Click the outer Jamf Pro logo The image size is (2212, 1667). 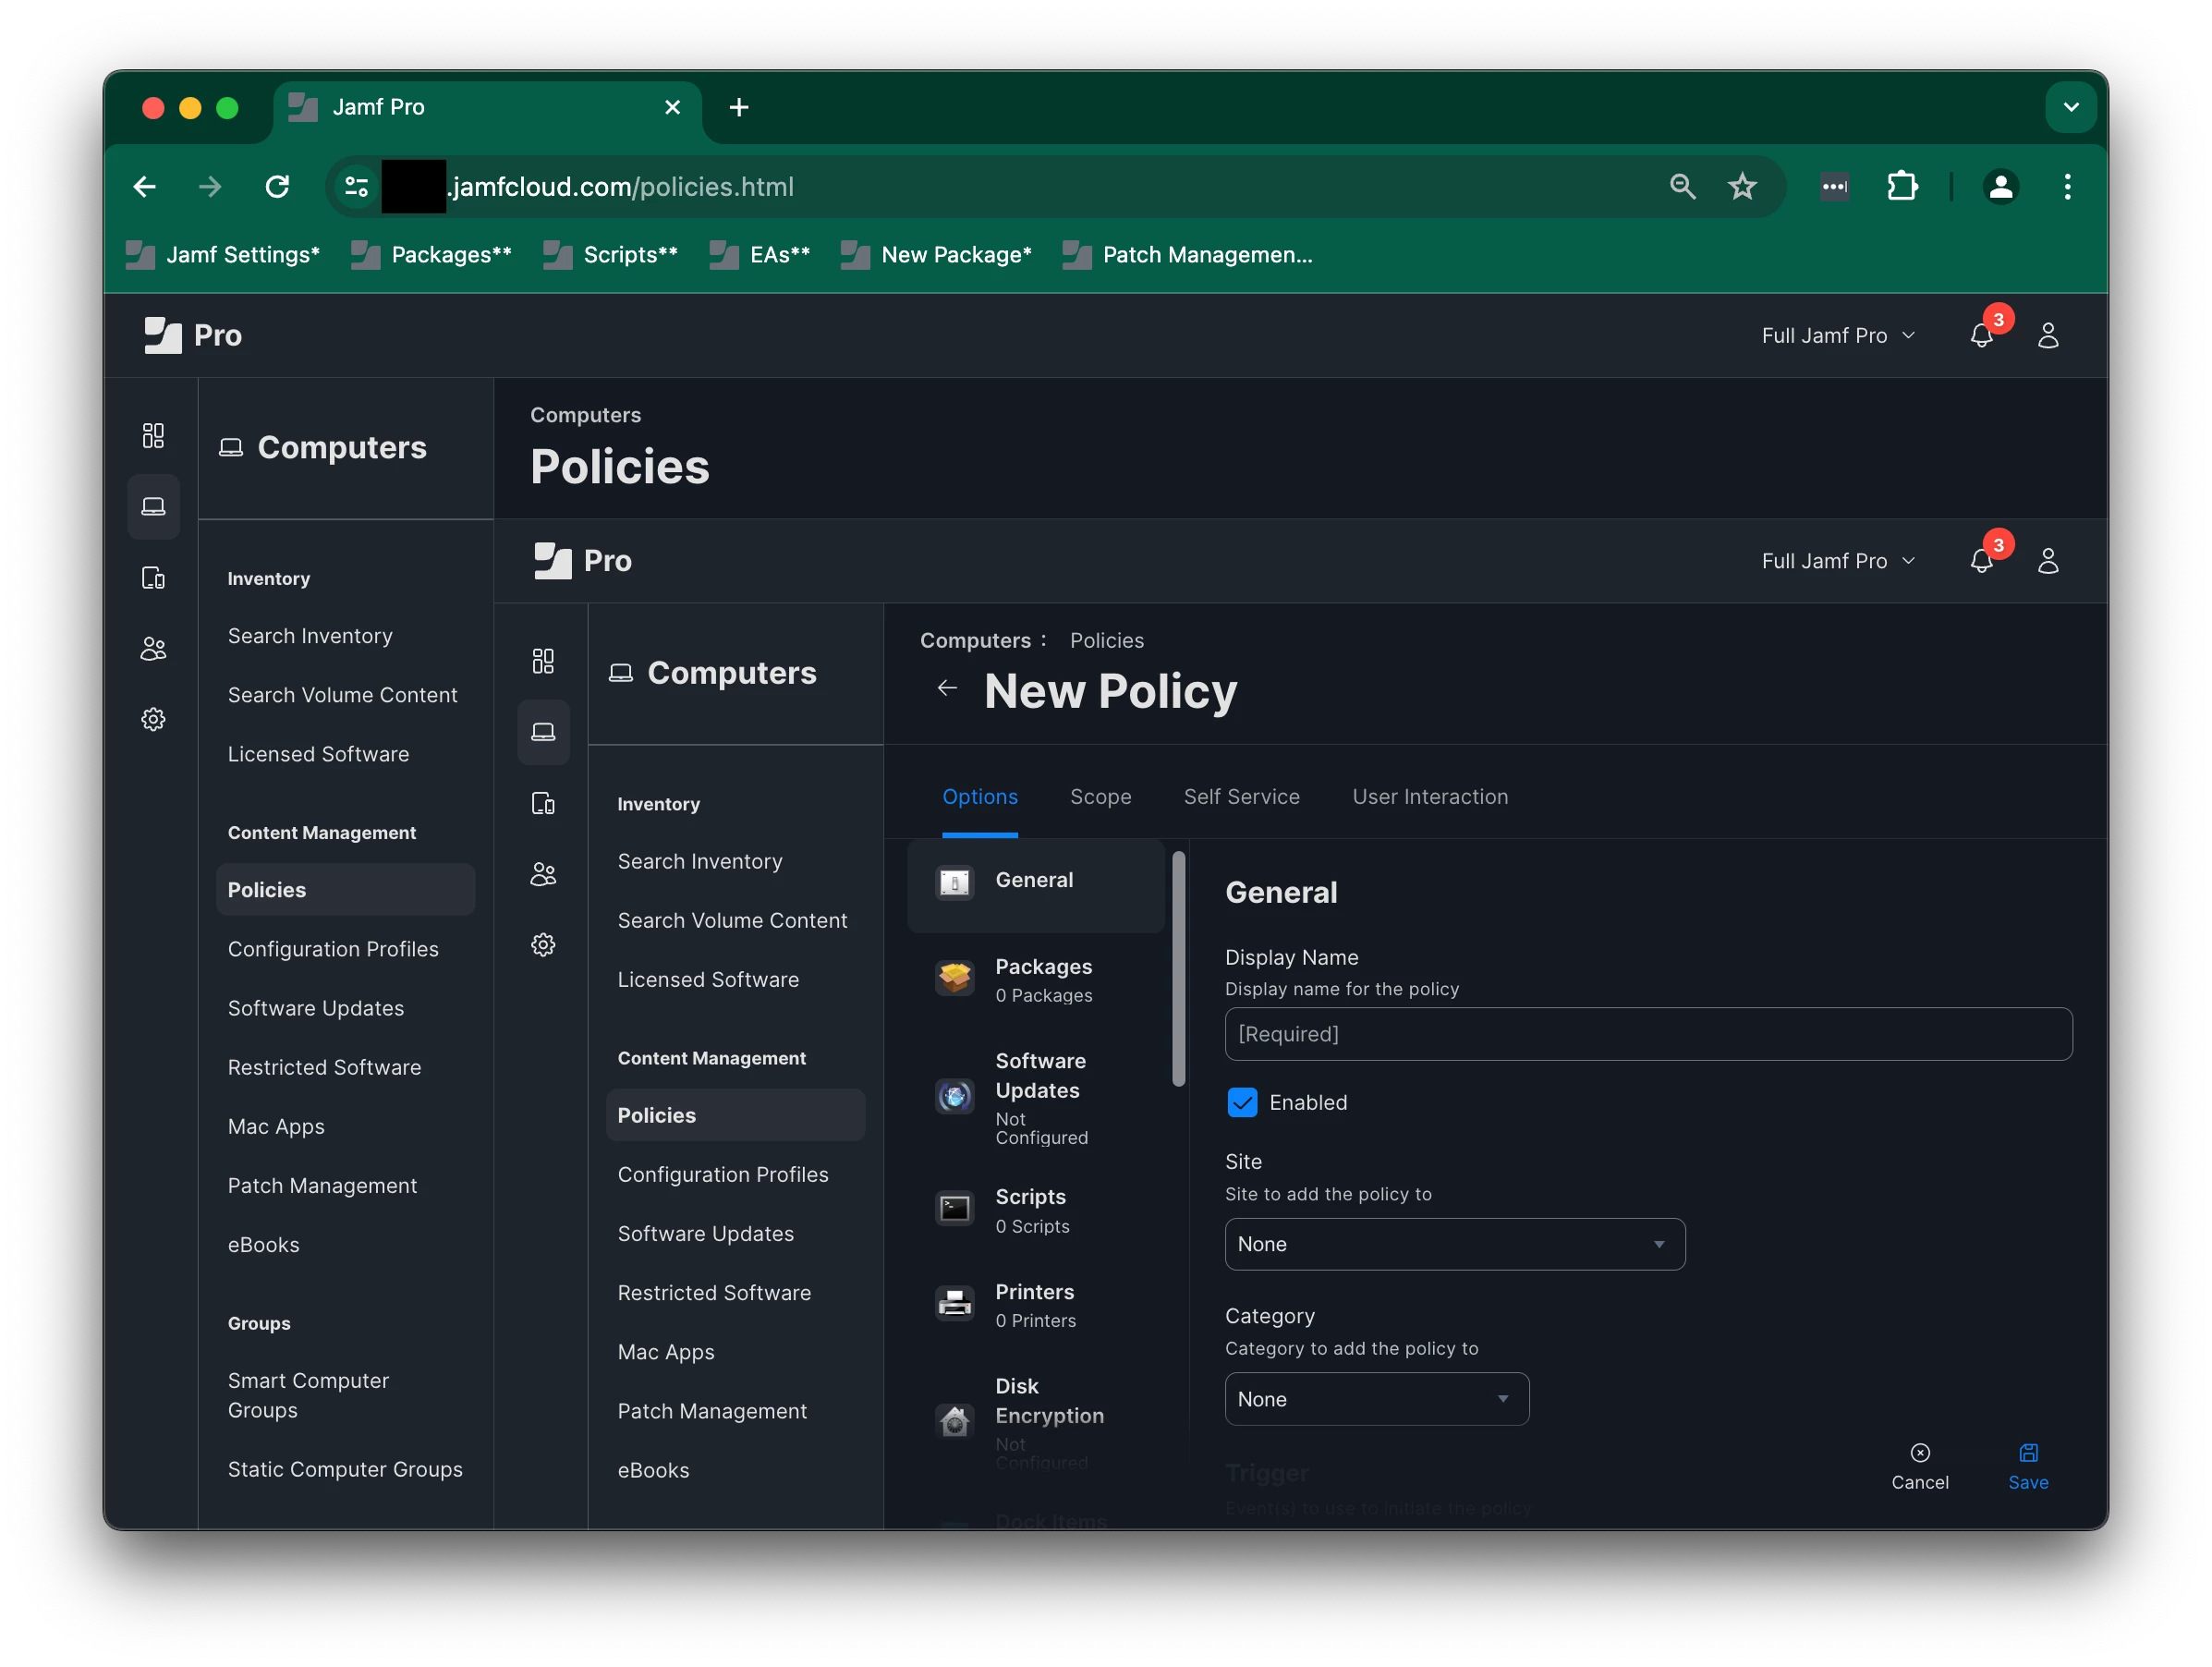pyautogui.click(x=193, y=335)
